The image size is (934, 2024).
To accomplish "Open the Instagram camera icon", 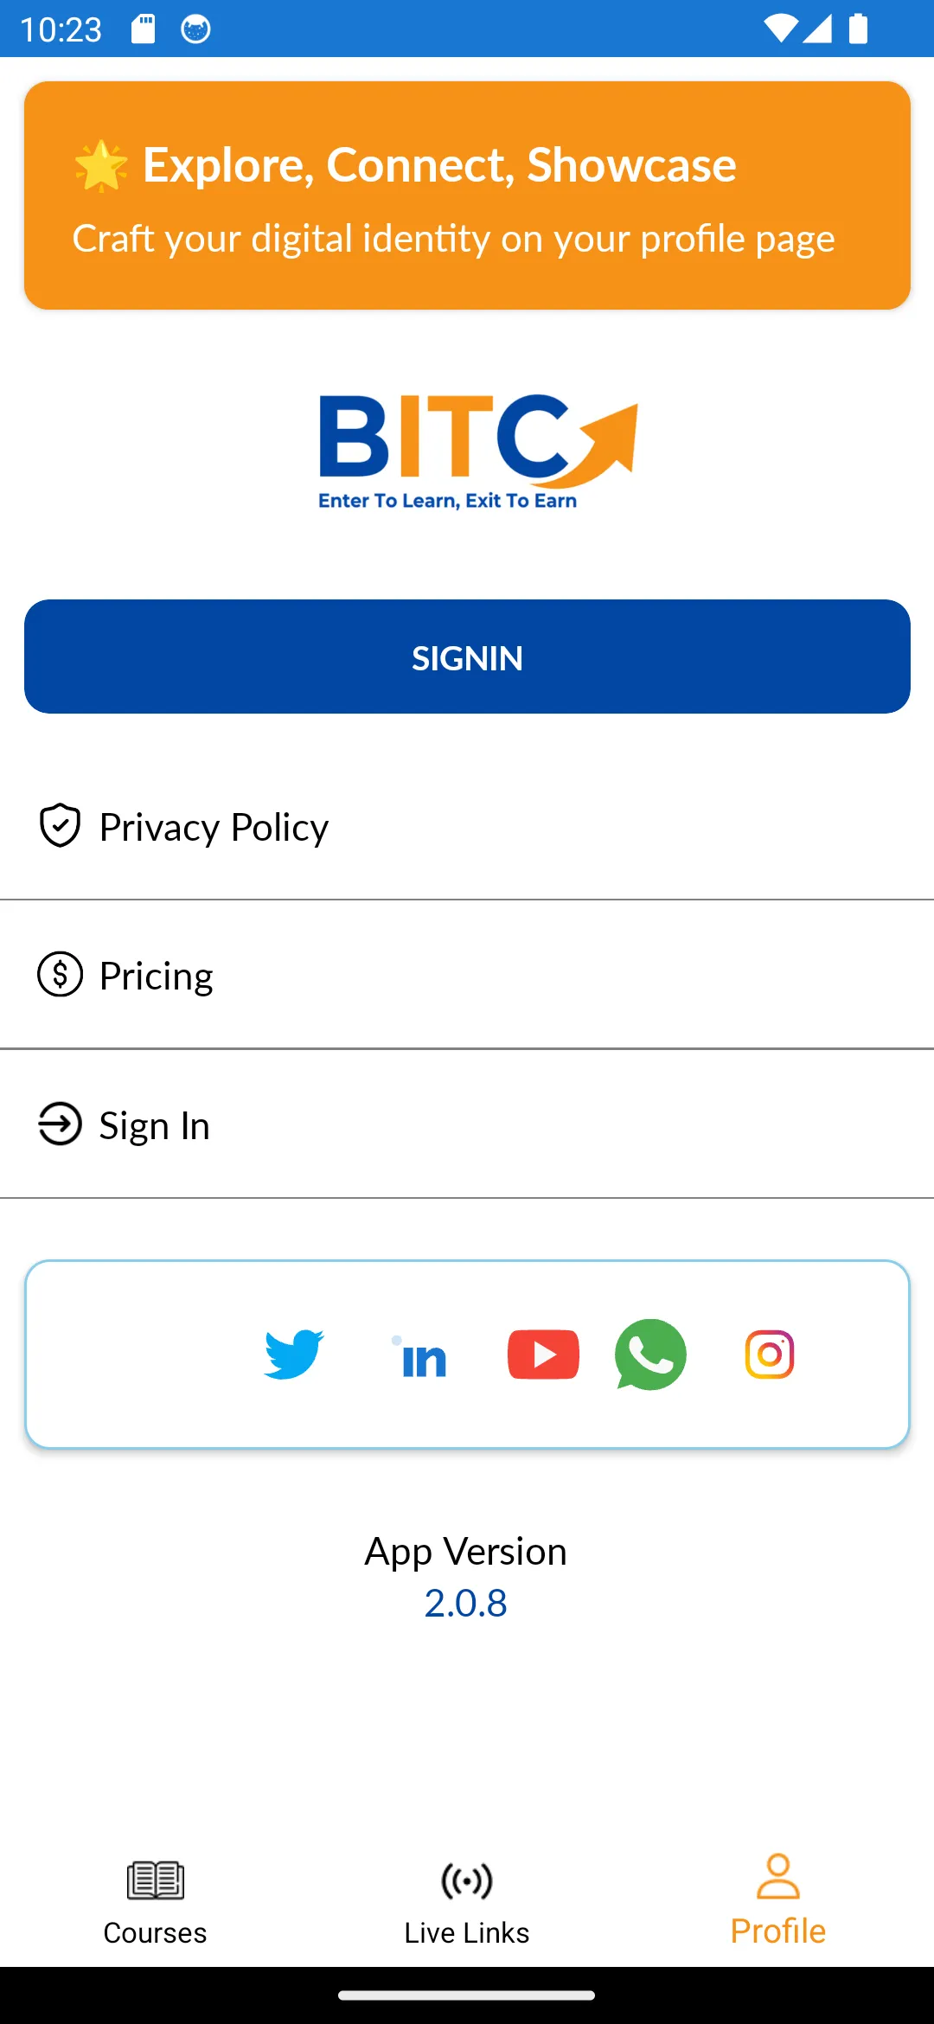I will [x=770, y=1355].
